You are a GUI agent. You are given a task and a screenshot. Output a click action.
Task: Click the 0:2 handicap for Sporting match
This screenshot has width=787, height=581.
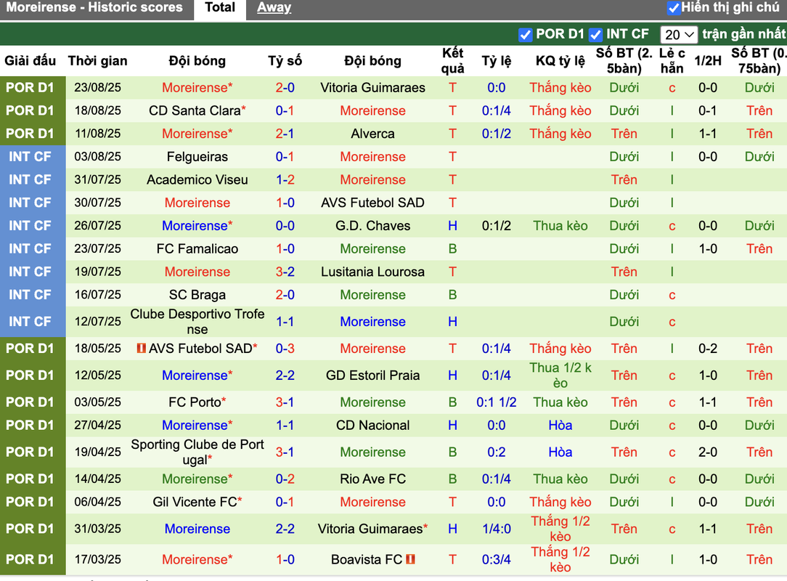tap(497, 452)
